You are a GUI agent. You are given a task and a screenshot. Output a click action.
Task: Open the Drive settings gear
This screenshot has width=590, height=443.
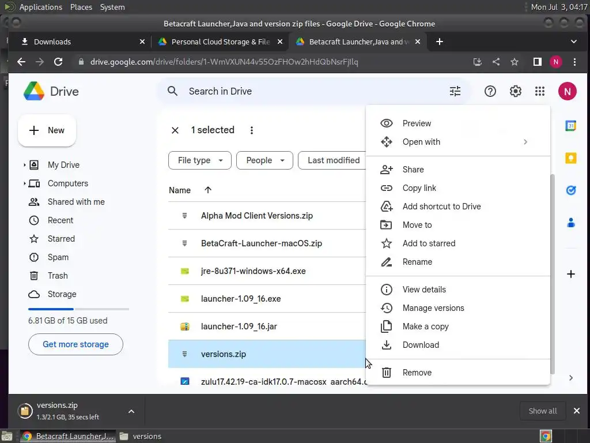tap(515, 91)
